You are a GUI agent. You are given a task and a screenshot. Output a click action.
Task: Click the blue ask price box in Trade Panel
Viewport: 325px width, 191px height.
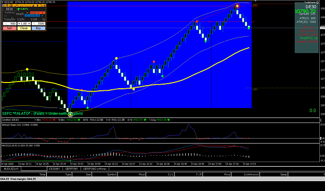(x=32, y=16)
